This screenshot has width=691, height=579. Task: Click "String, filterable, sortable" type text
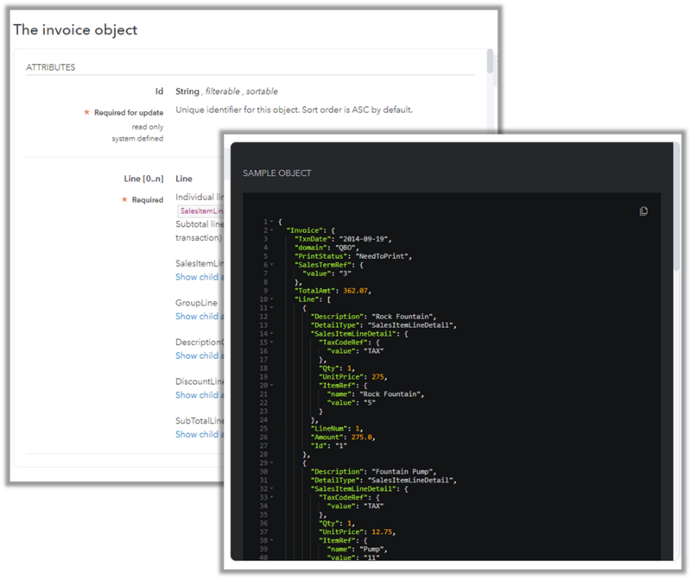[226, 91]
